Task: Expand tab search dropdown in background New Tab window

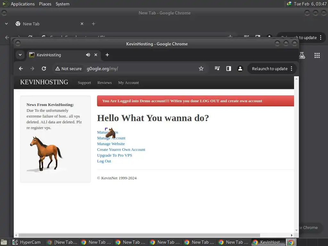Action: [6, 24]
